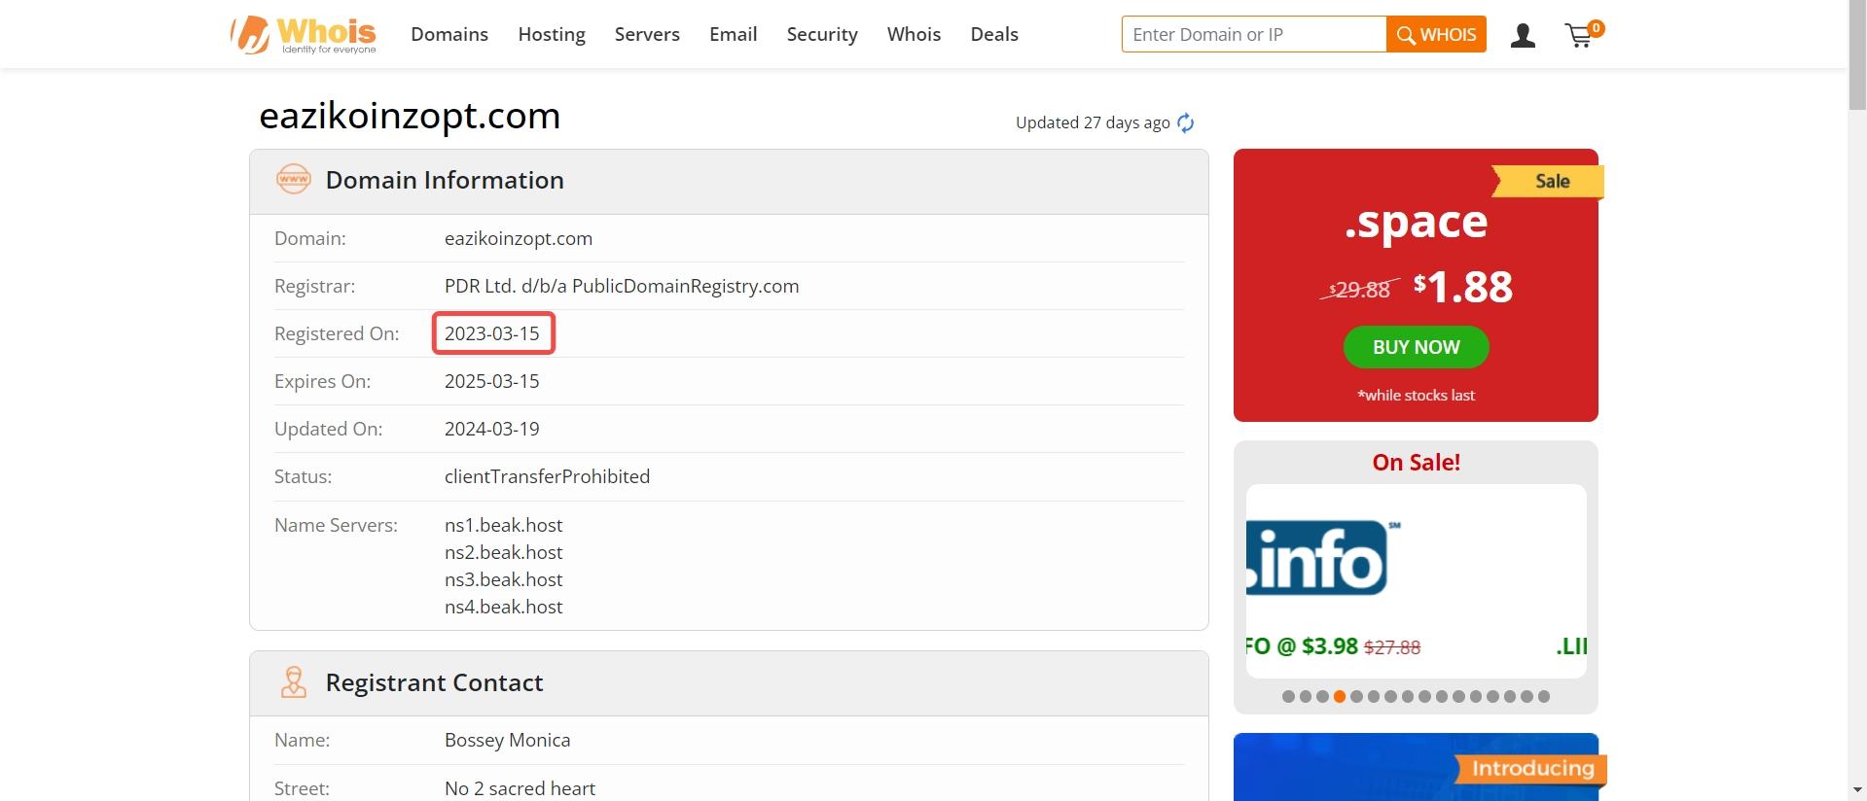Image resolution: width=1867 pixels, height=801 pixels.
Task: Click the Registered On: label
Action: (x=337, y=333)
